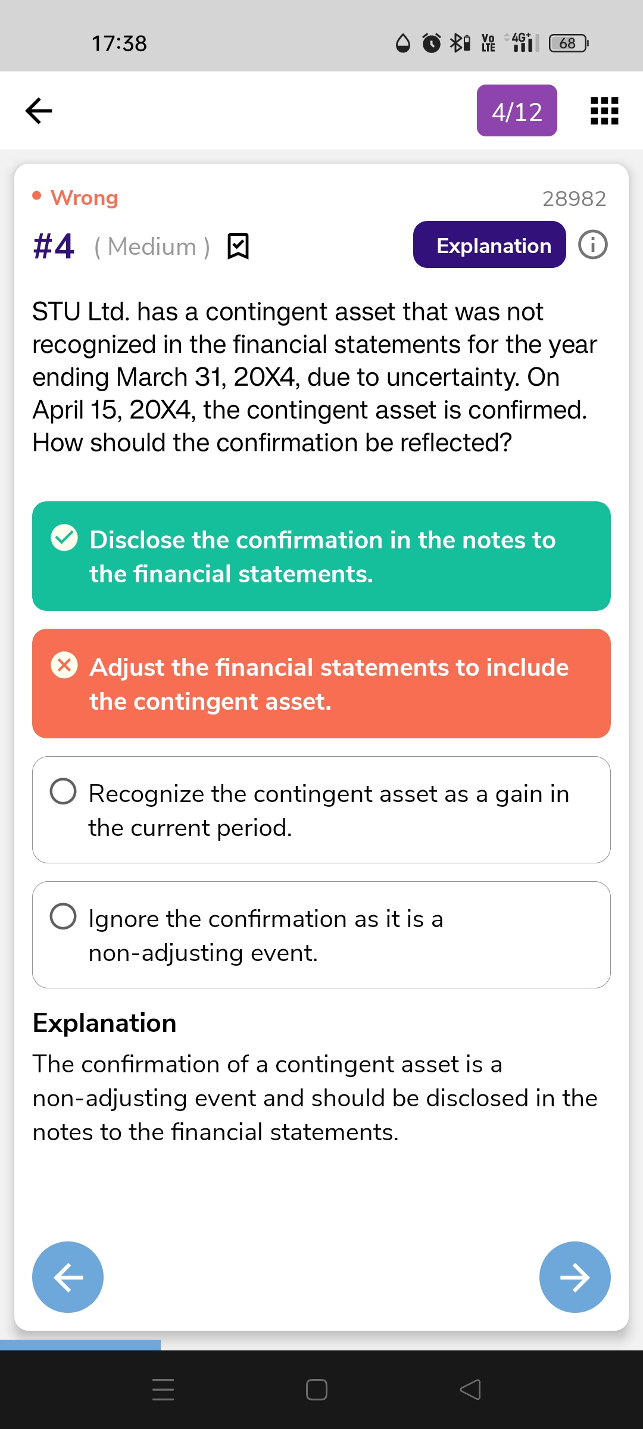The height and width of the screenshot is (1429, 643).
Task: Go to the previous question arrow
Action: [68, 1277]
